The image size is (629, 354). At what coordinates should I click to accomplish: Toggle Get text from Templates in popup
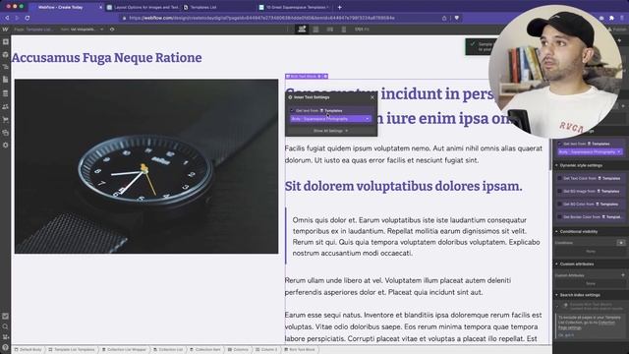pyautogui.click(x=292, y=110)
